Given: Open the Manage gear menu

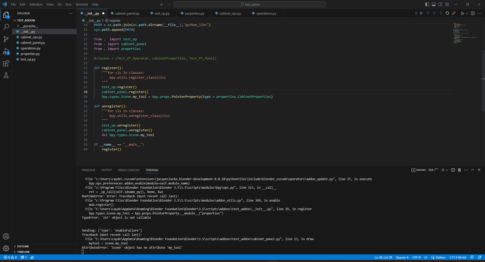Looking at the screenshot, I should (6, 248).
